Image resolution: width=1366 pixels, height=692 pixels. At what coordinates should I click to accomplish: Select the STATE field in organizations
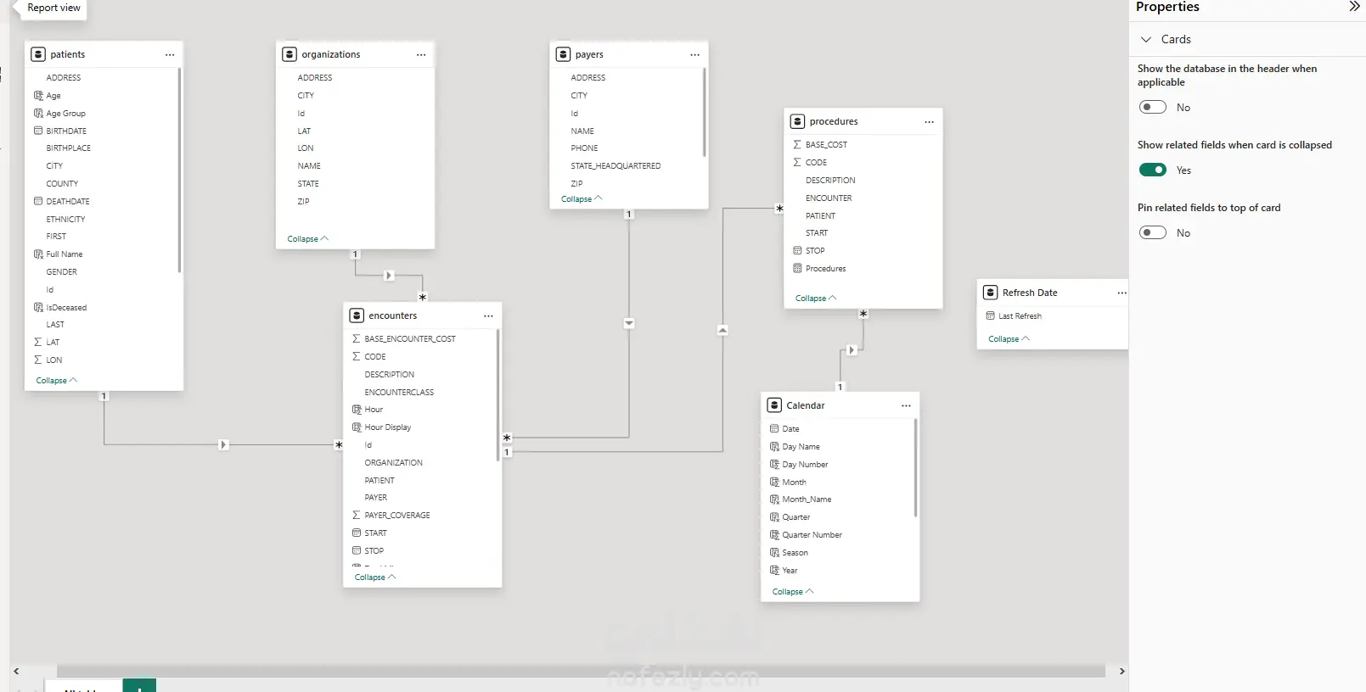click(308, 184)
